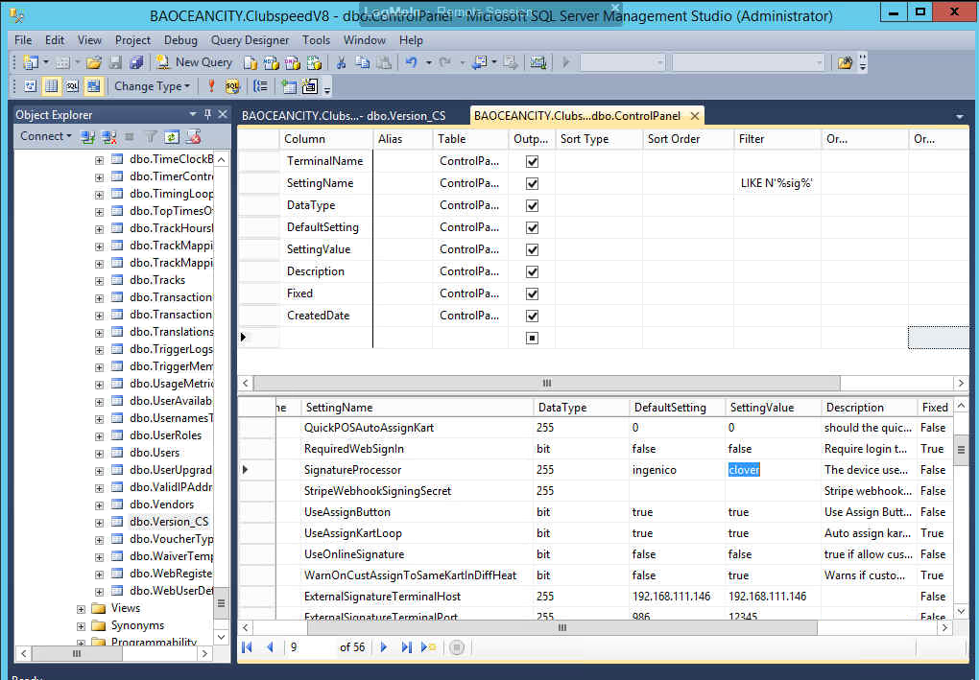Click the Refresh icon in Object Explorer
Screen dimensions: 979x680
pyautogui.click(x=172, y=136)
